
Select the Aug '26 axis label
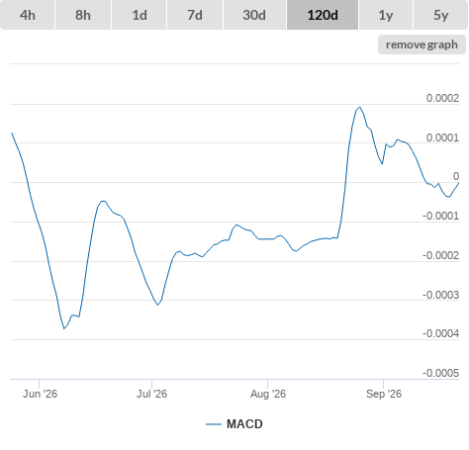268,394
